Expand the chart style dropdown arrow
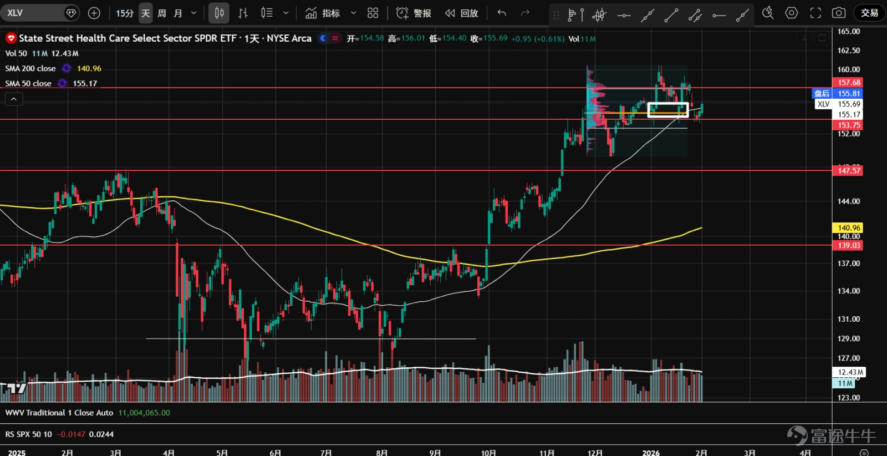This screenshot has width=887, height=456. point(286,13)
